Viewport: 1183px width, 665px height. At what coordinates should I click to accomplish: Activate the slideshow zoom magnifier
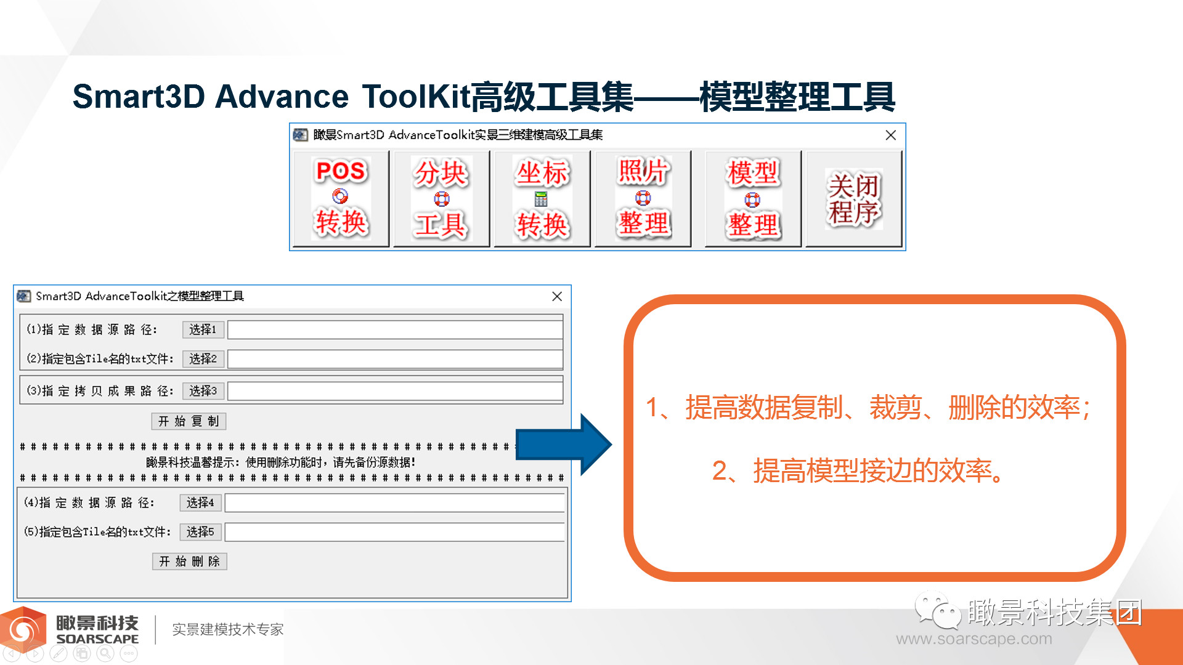coord(105,653)
